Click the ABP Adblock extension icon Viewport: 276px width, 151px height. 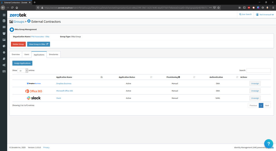click(x=249, y=7)
